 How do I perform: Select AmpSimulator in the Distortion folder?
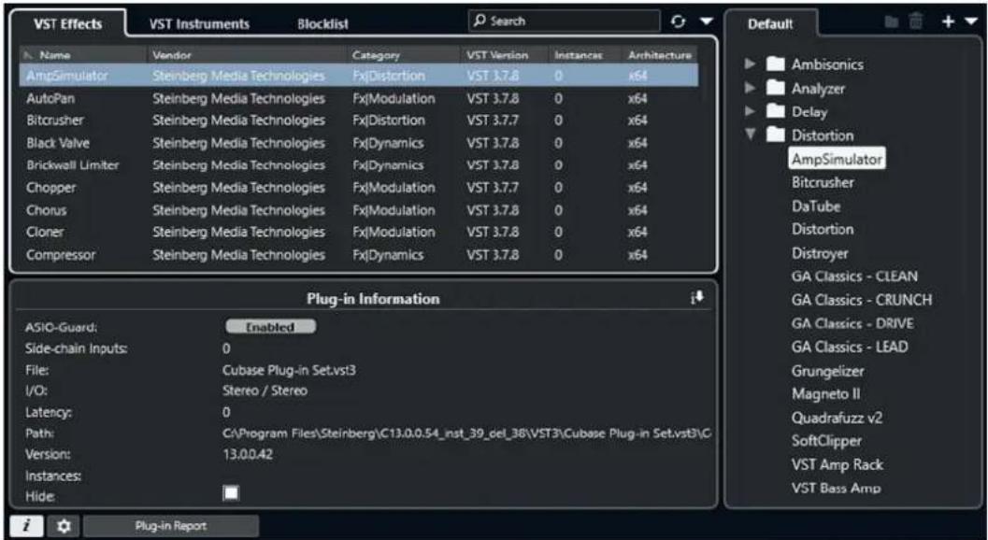tap(837, 159)
